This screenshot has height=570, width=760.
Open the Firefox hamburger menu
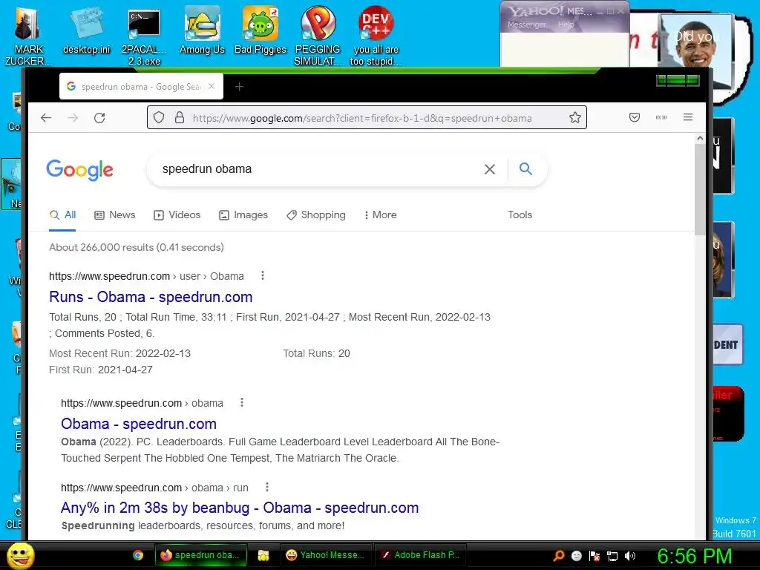tap(688, 117)
